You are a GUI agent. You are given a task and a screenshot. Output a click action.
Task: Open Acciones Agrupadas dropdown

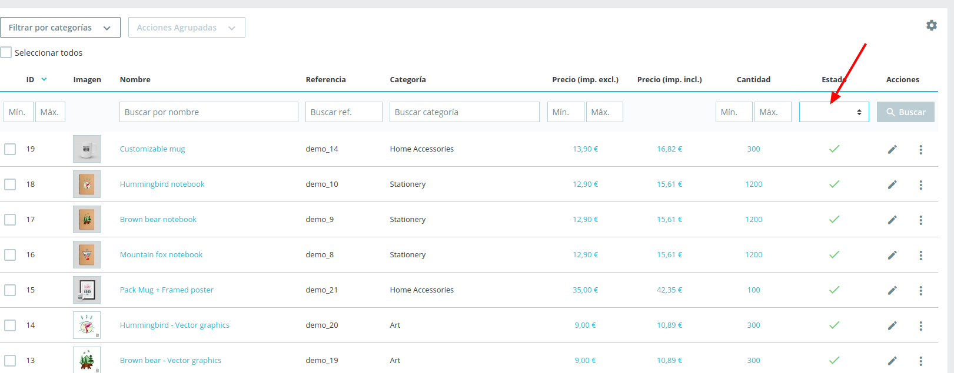[x=187, y=28]
